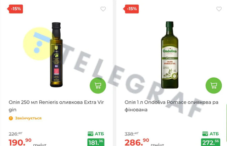The height and width of the screenshot is (146, 227).
Task: Click crossed-out old price 338.40
Action: pyautogui.click(x=132, y=134)
